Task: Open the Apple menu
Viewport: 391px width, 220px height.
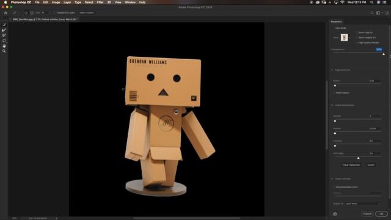Action: pyautogui.click(x=5, y=2)
